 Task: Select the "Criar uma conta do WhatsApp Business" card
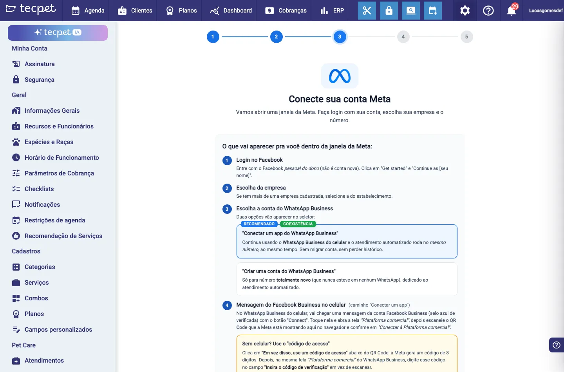[x=347, y=279]
